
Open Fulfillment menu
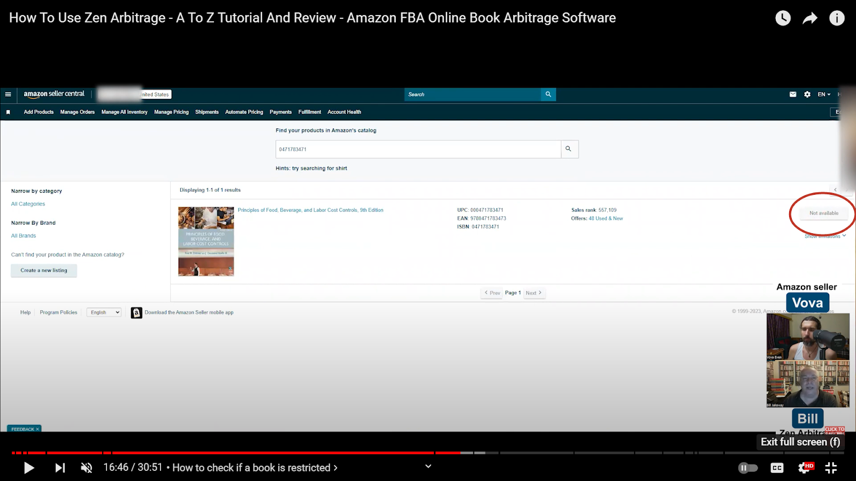310,112
